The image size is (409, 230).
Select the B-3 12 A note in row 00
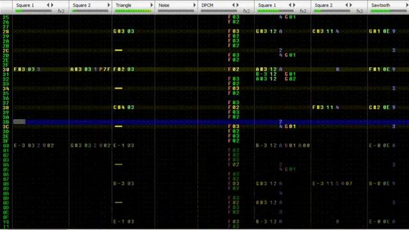point(269,146)
